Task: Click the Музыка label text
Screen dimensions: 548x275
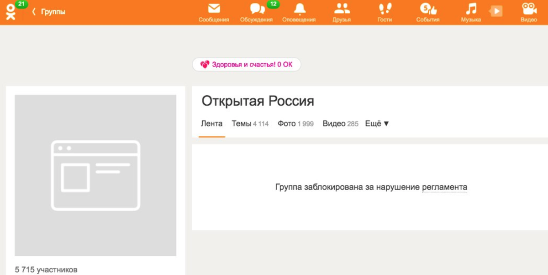Action: point(471,20)
